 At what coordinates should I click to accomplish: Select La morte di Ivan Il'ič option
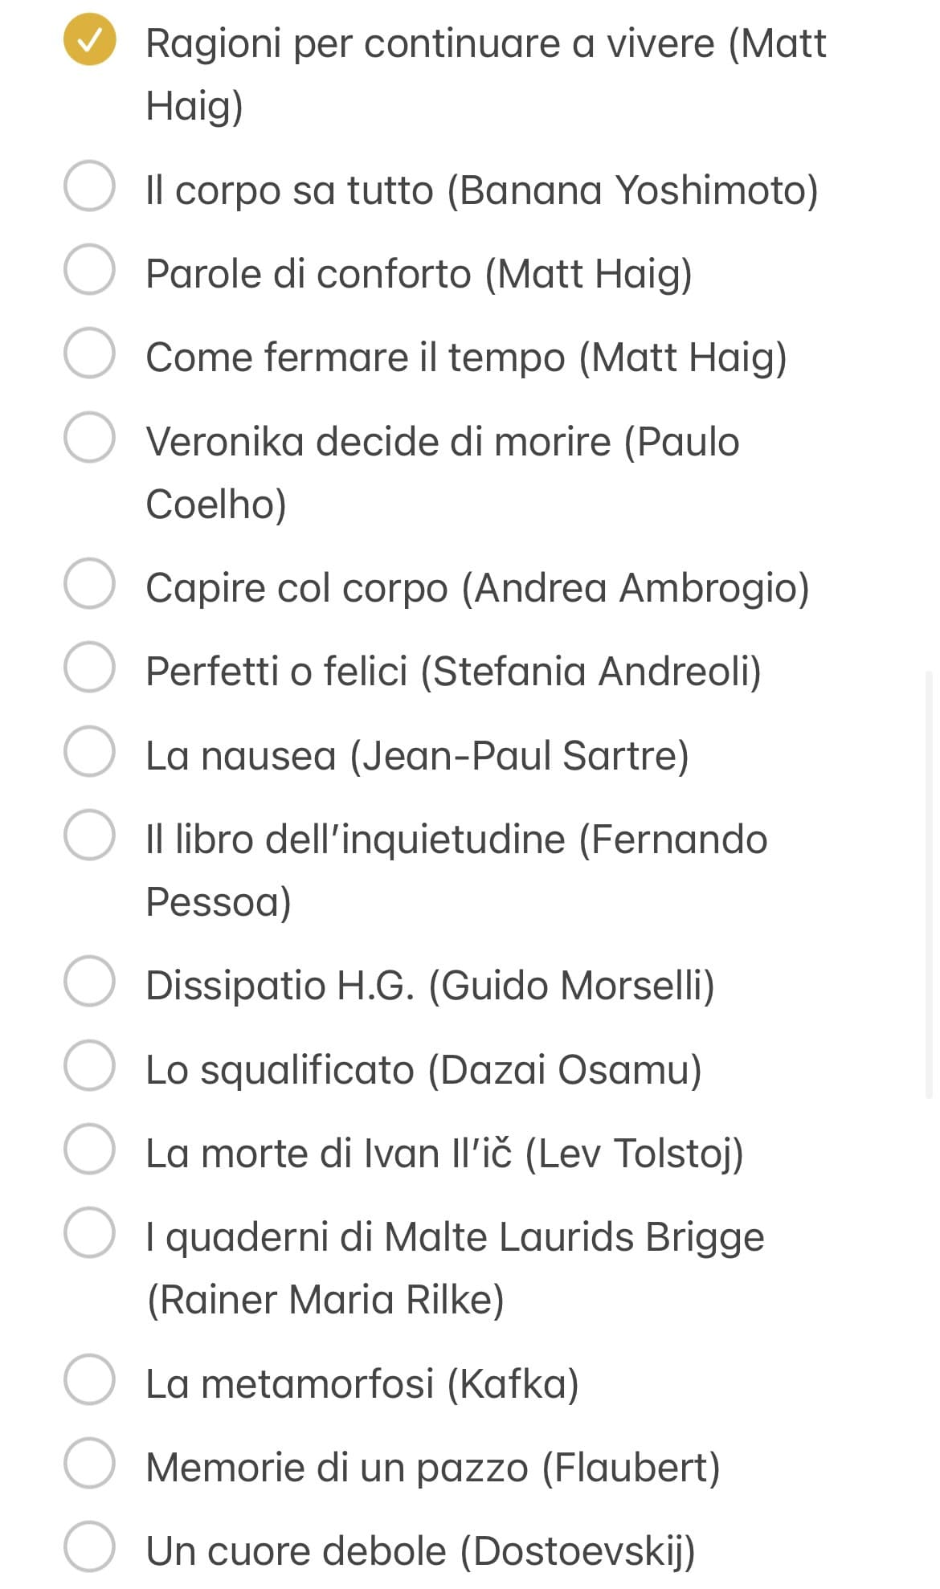click(x=89, y=1149)
